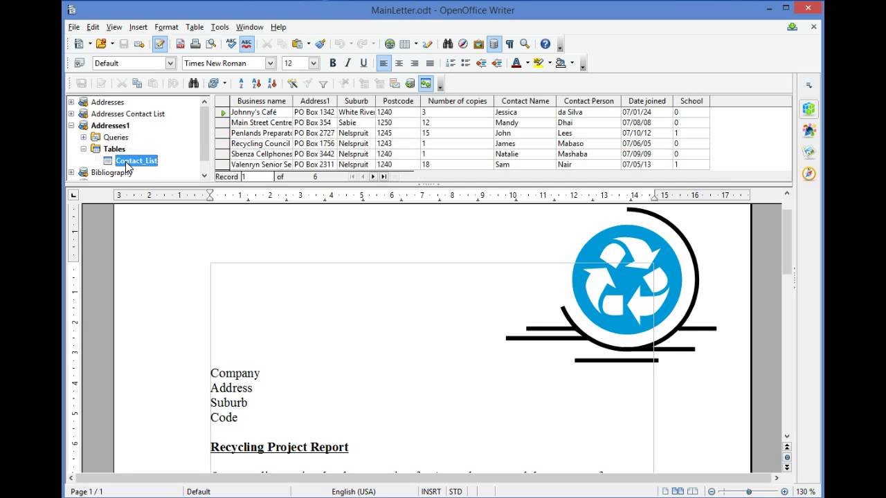Insert a hyperlink with the globe icon

(390, 44)
